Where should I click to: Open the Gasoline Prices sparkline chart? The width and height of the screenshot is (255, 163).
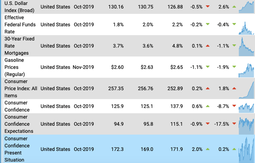tap(246, 70)
